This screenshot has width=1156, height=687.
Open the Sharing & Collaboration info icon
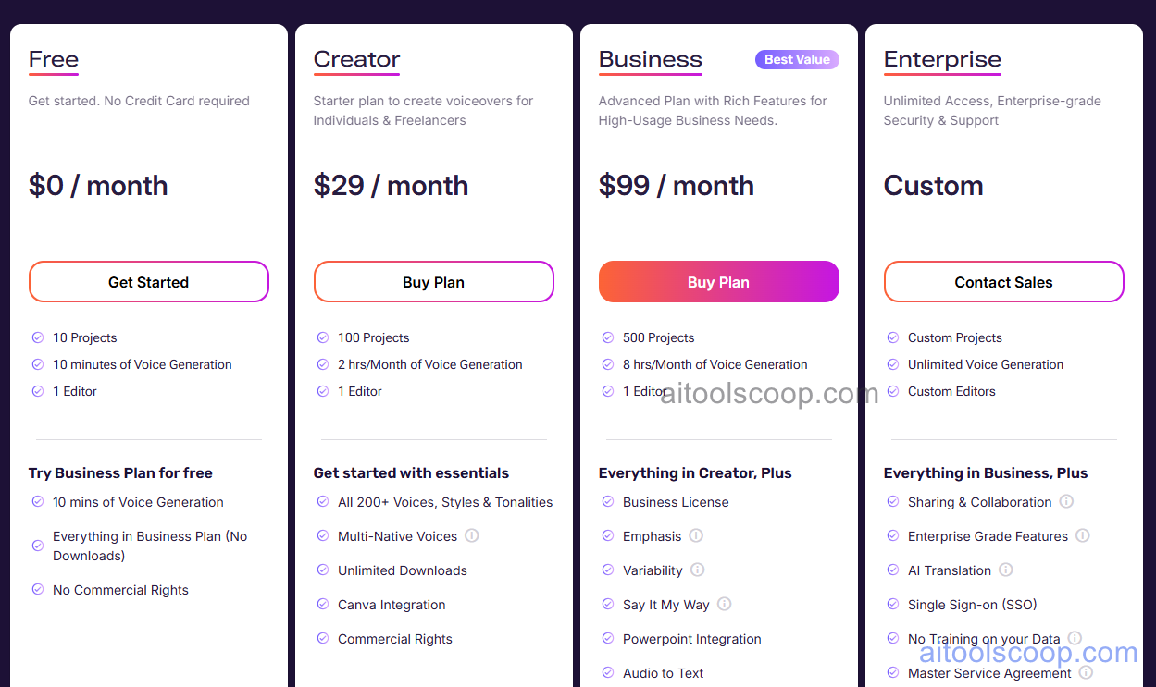[x=1066, y=501]
